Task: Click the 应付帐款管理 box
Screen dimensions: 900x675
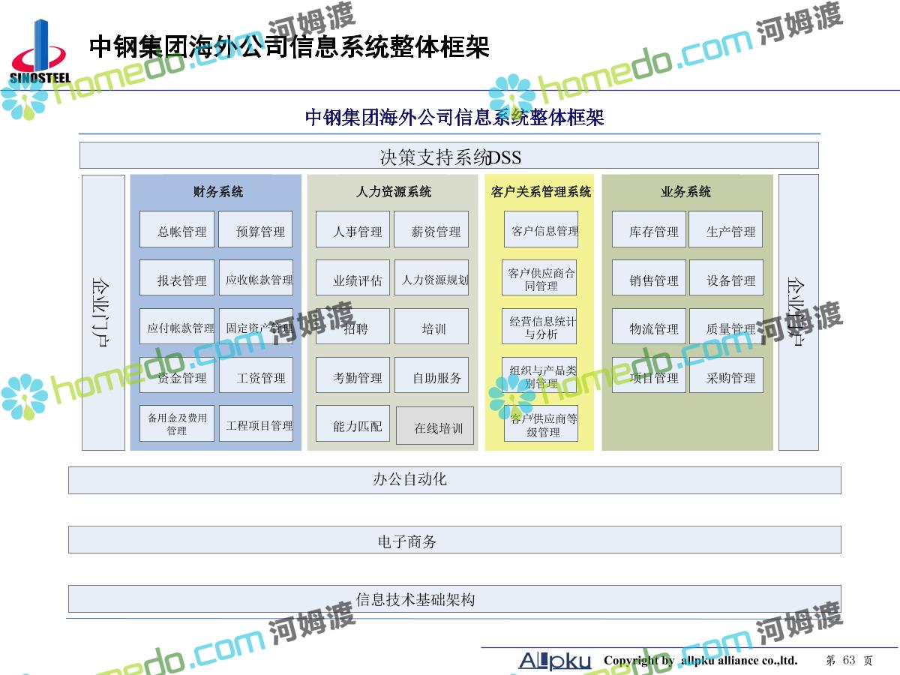Action: pos(177,327)
